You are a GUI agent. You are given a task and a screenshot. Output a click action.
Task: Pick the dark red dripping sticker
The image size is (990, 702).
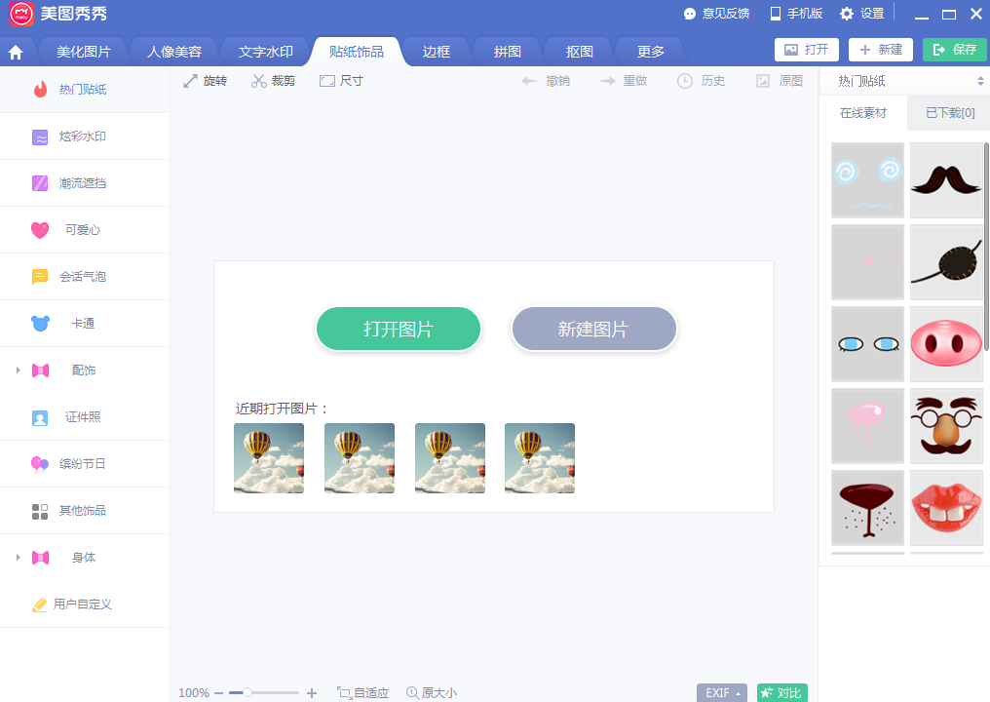pyautogui.click(x=867, y=508)
